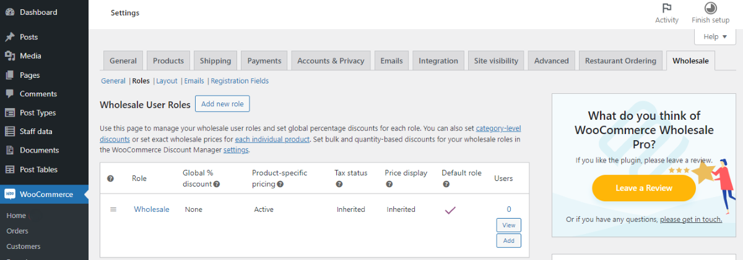The image size is (743, 260).
Task: Open WooCommerce Home submenu item
Action: pos(16,216)
